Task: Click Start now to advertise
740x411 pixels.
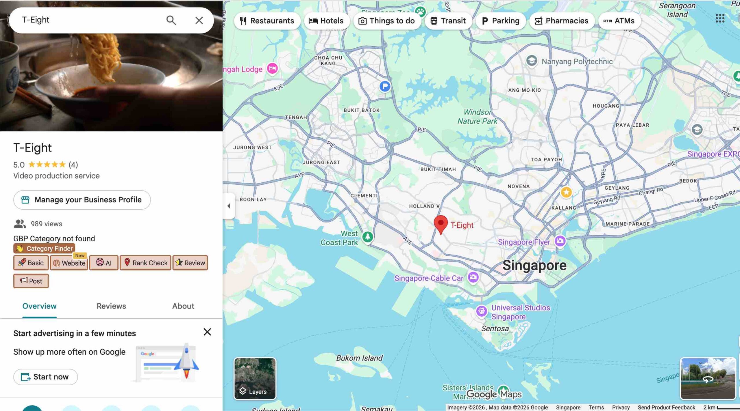Action: [x=45, y=377]
